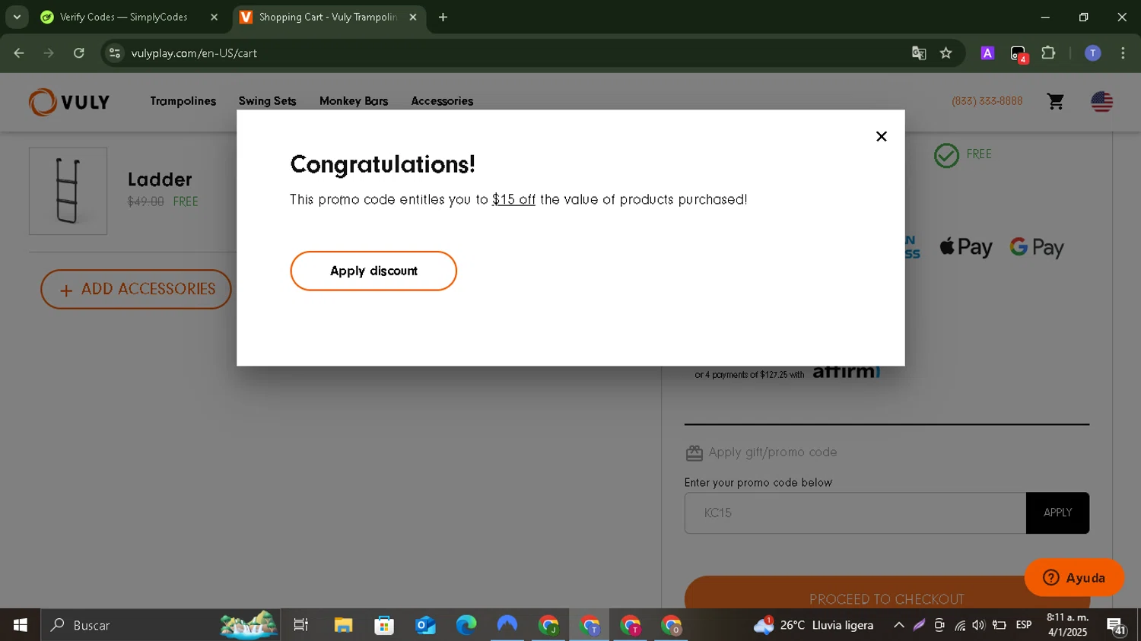Click the gift icon beside Apply gift/promo code
This screenshot has width=1141, height=641.
694,453
